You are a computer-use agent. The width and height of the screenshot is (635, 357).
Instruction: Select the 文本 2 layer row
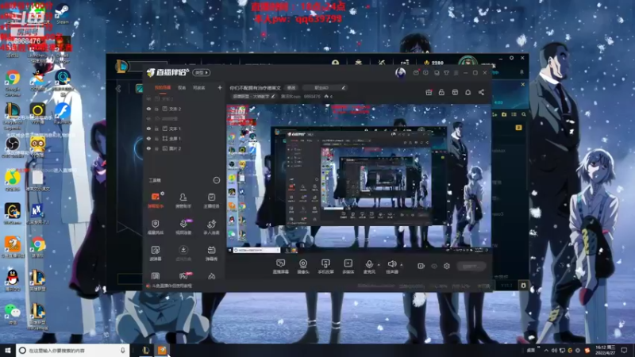point(184,109)
